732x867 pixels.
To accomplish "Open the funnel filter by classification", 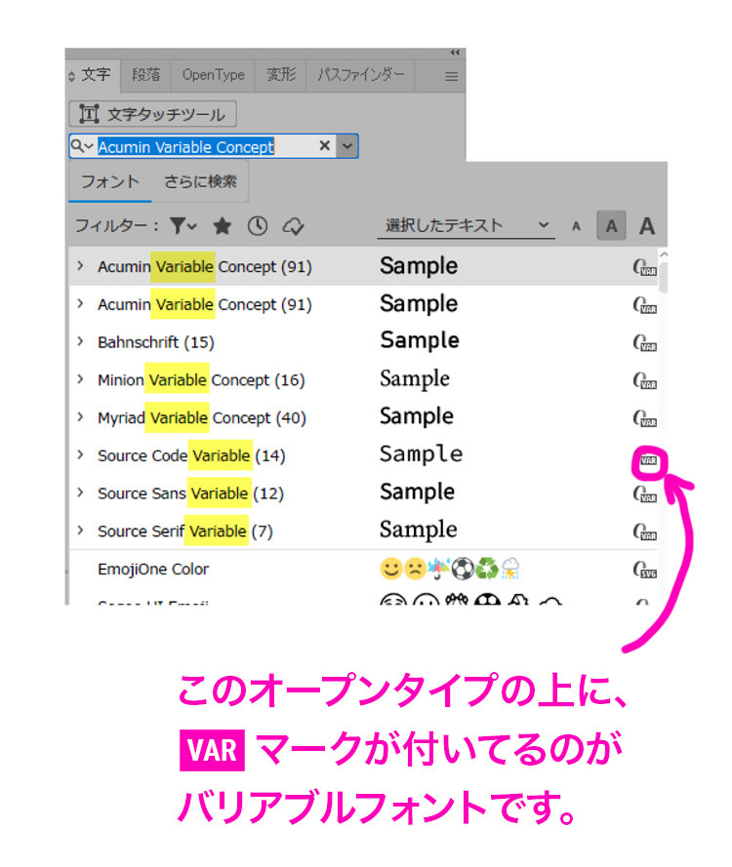I will (x=183, y=225).
